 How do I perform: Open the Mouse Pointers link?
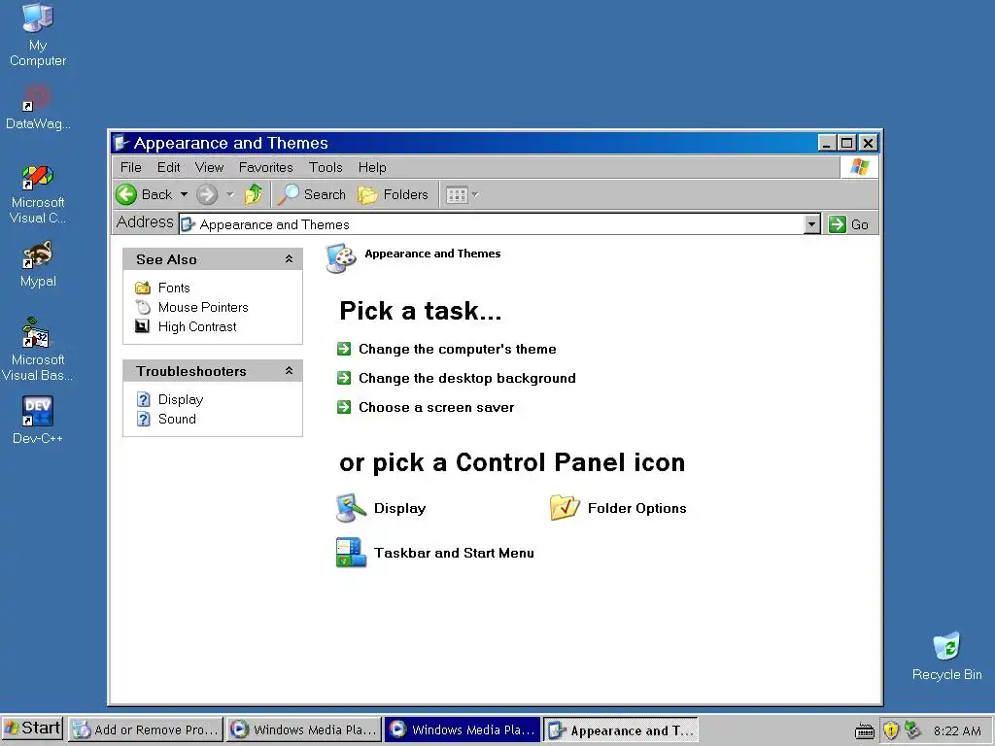(x=203, y=307)
